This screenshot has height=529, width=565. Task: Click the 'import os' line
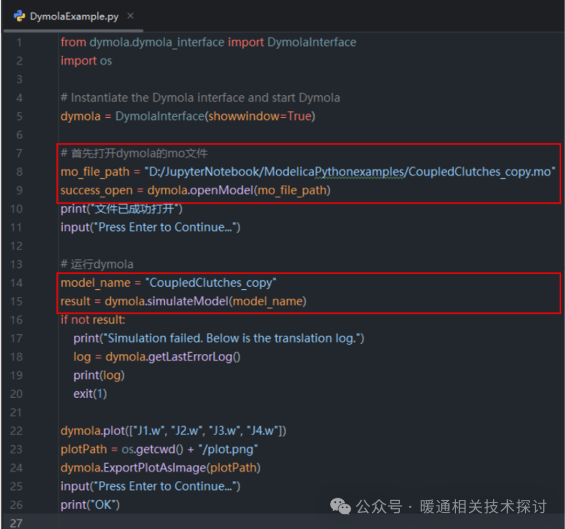click(86, 61)
